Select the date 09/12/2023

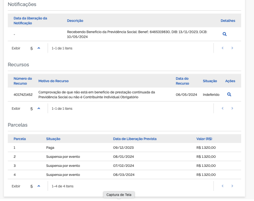tap(123, 148)
